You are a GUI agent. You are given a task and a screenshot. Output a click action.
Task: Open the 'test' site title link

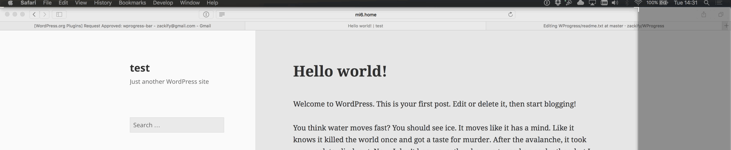click(x=140, y=68)
